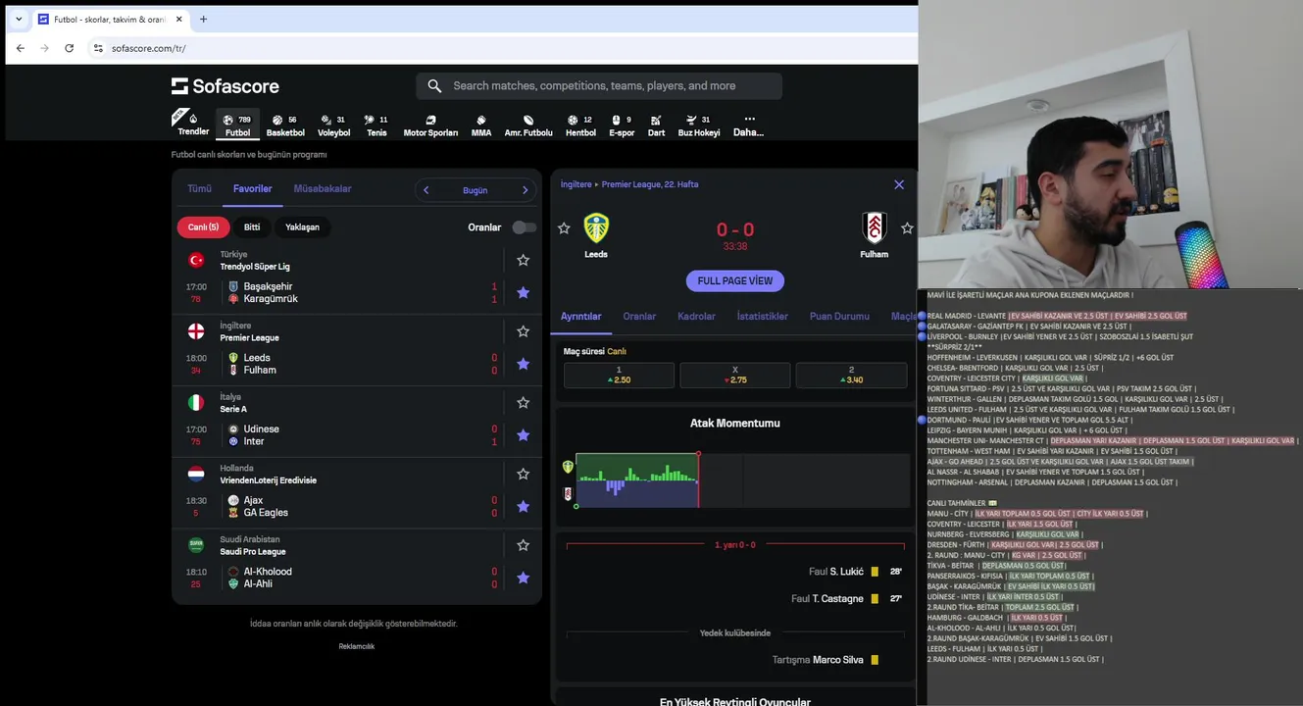1303x706 pixels.
Task: Switch to the Müsabakalar tab
Action: (323, 188)
